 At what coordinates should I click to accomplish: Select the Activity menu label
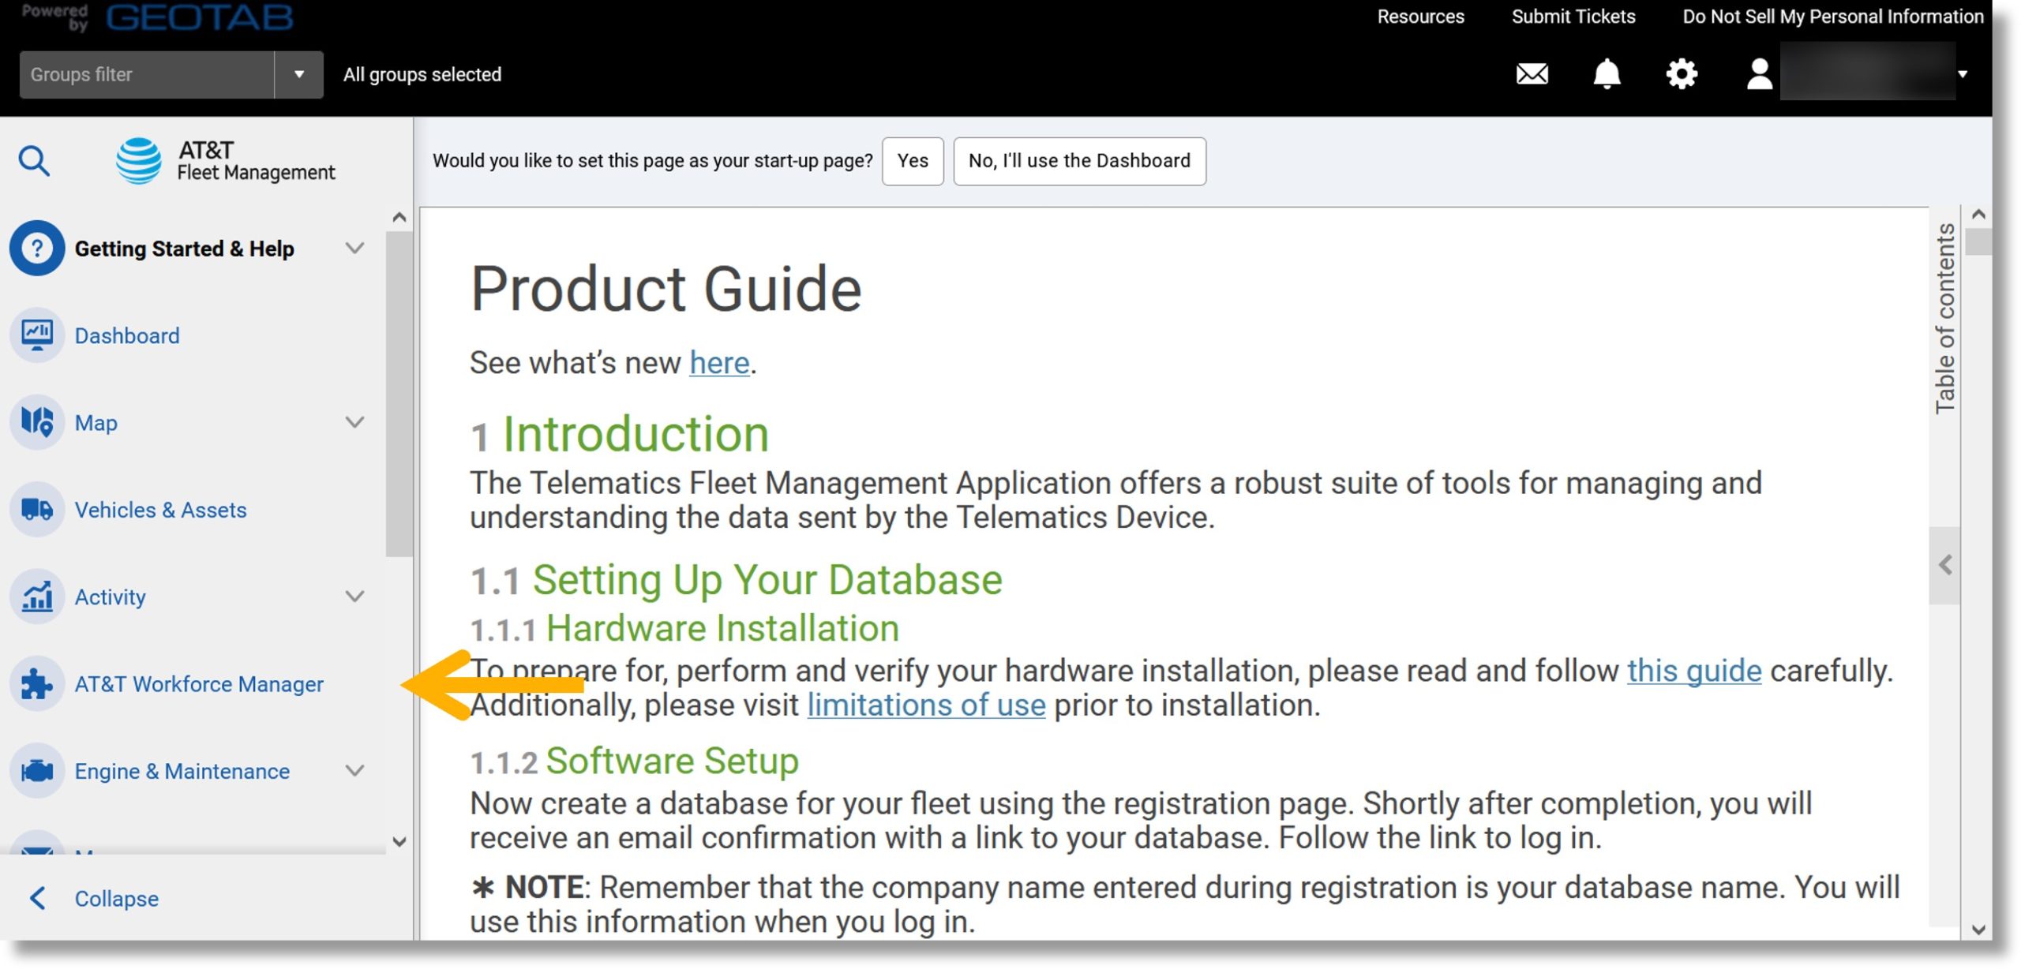[x=110, y=597]
